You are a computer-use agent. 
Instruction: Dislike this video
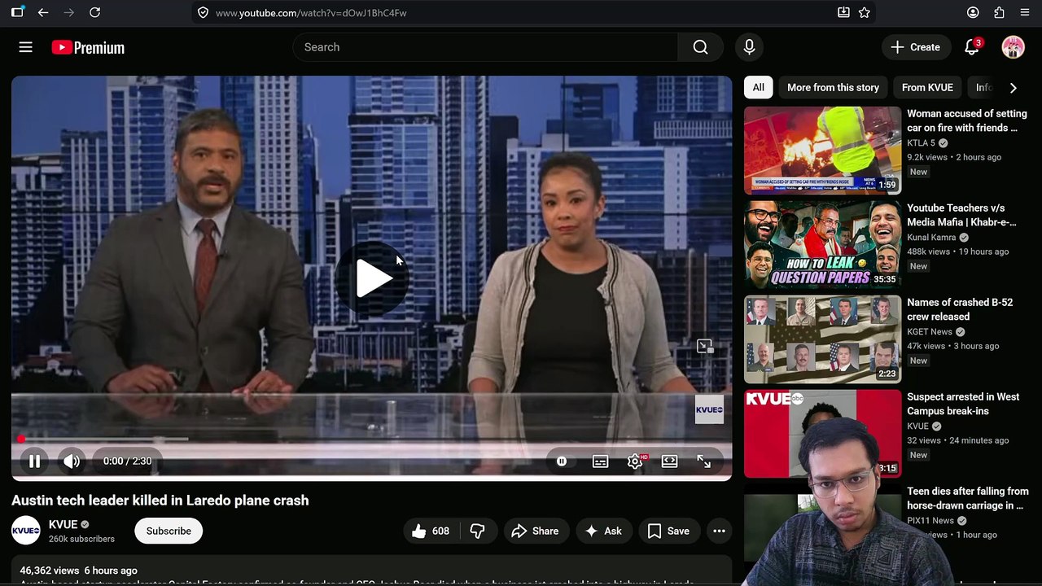[x=477, y=531]
